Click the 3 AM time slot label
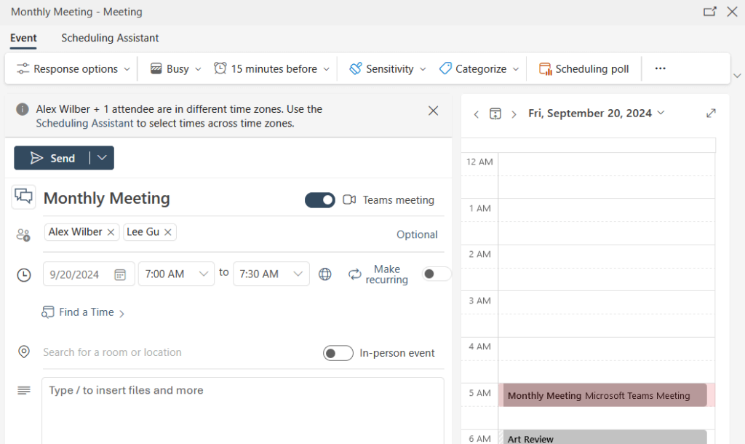This screenshot has width=745, height=444. coord(479,301)
